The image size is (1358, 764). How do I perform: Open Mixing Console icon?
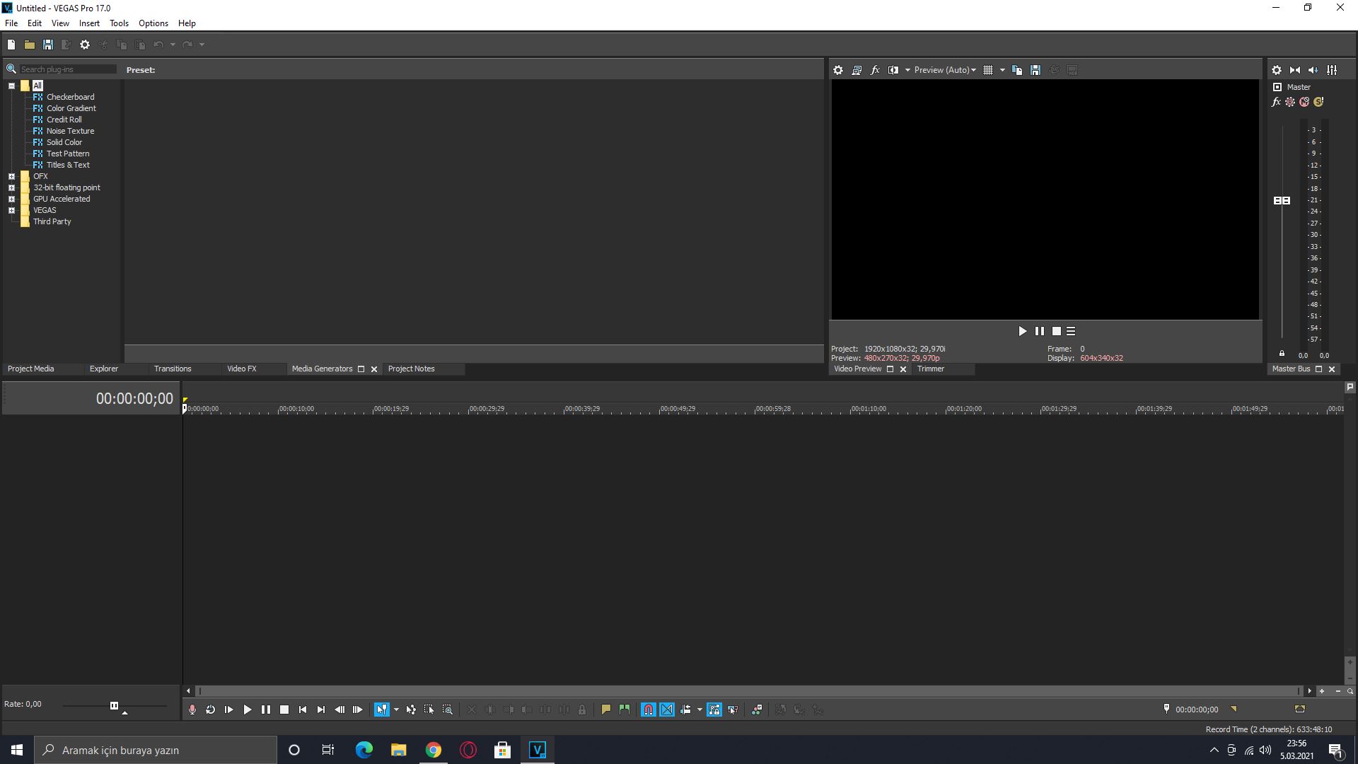(x=1332, y=70)
